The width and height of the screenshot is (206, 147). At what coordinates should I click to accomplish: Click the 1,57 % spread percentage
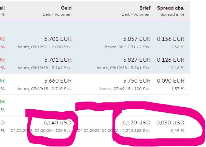[177, 89]
